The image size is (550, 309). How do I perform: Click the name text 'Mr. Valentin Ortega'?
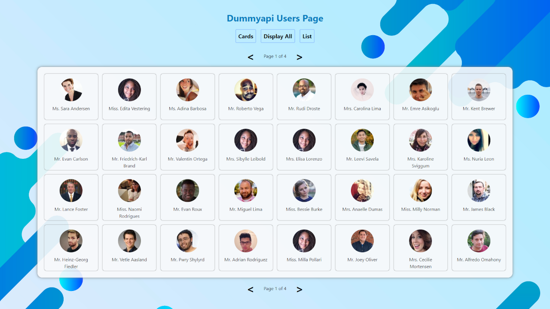pos(188,159)
